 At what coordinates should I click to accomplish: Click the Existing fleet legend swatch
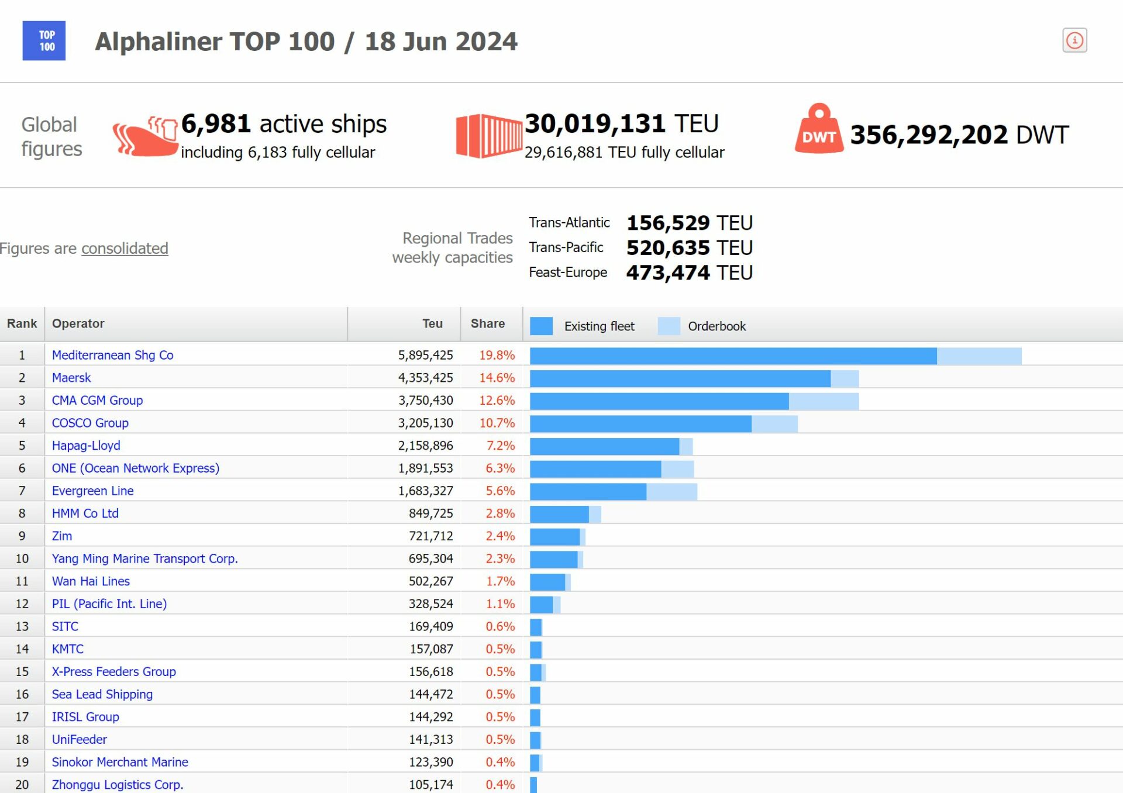(541, 326)
